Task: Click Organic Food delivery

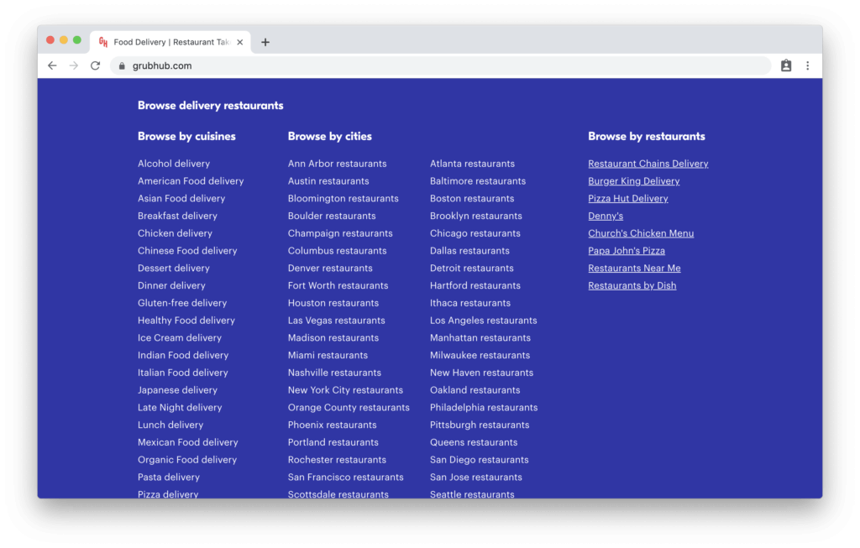Action: (x=187, y=460)
